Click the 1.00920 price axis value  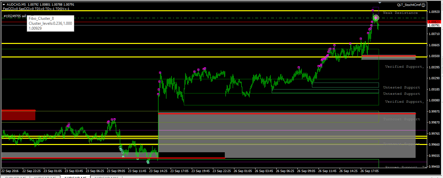(434, 12)
